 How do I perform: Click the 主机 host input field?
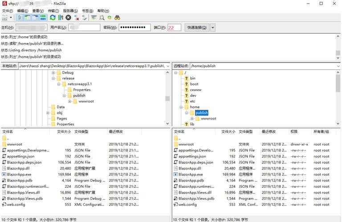(x=31, y=28)
